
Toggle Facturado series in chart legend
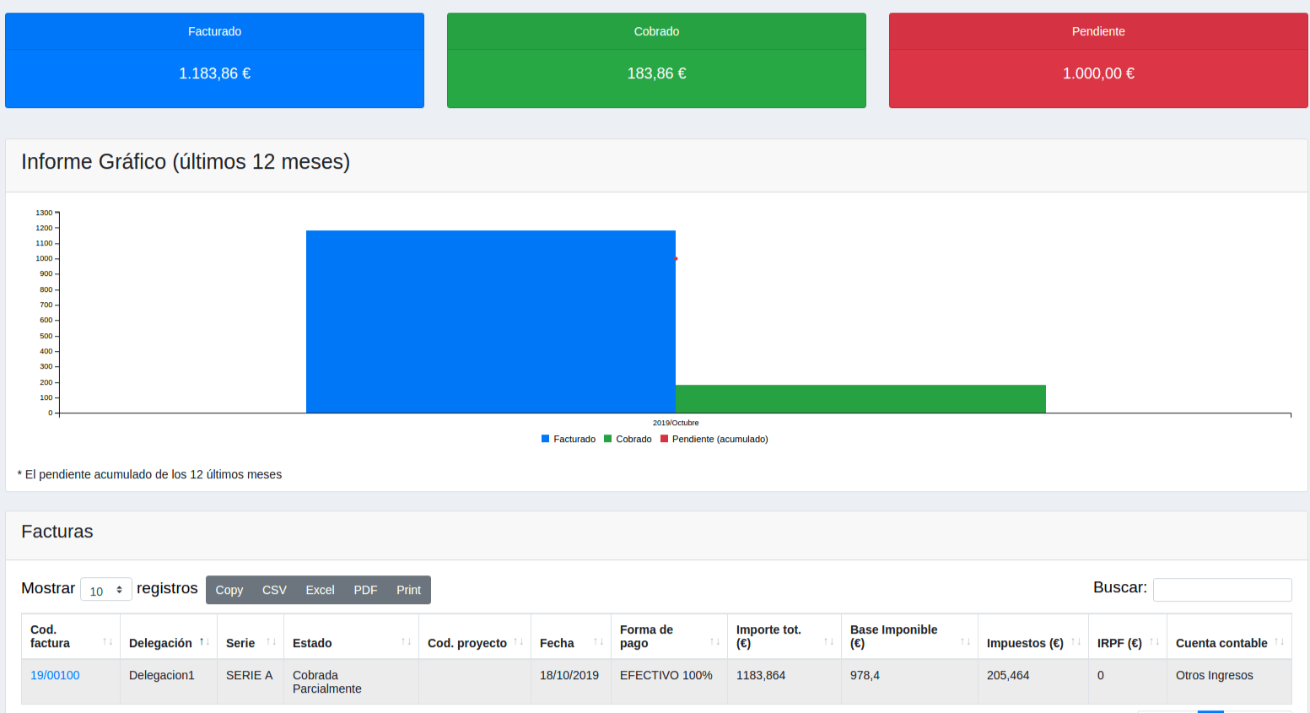(569, 439)
